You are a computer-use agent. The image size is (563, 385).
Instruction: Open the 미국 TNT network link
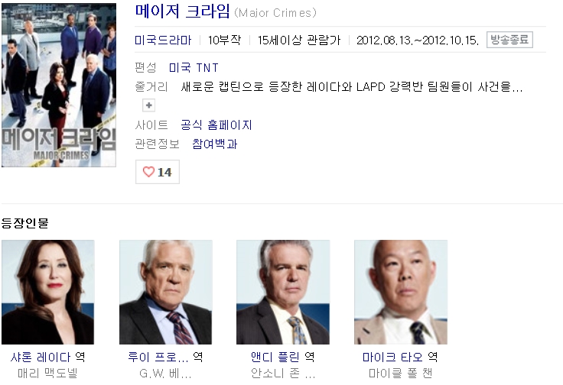click(x=194, y=67)
